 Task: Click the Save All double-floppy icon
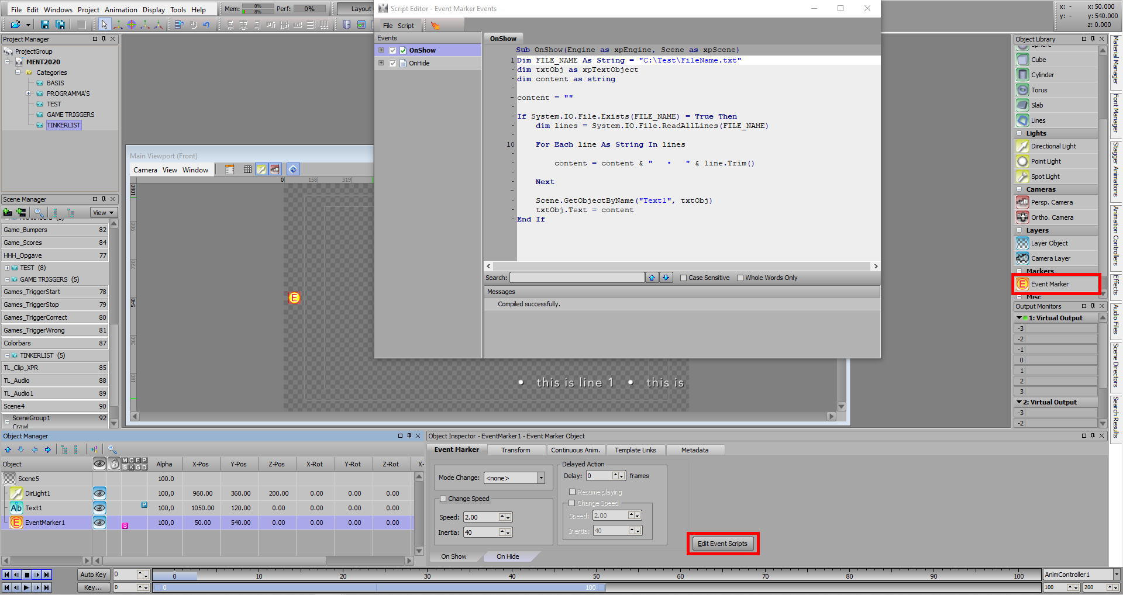tap(60, 25)
